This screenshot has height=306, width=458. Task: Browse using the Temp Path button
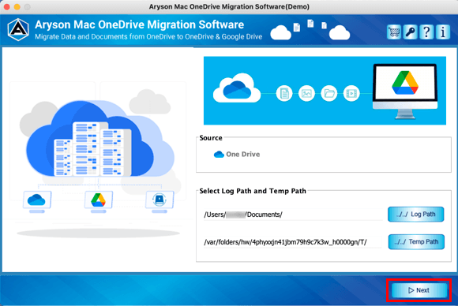point(416,242)
